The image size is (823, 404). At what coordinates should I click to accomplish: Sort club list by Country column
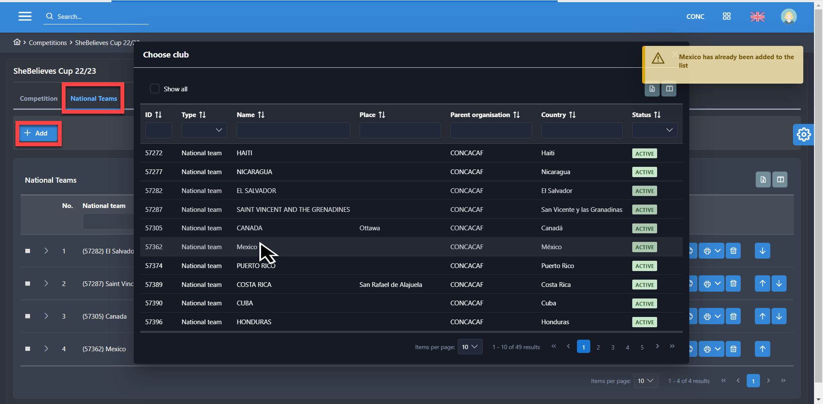pyautogui.click(x=572, y=115)
